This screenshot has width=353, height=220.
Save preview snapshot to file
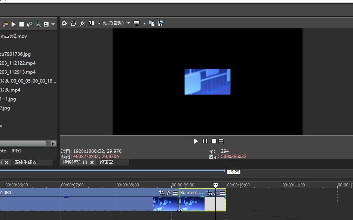tap(160, 23)
